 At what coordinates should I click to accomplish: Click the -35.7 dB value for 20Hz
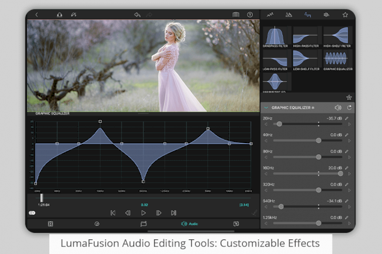coord(334,118)
